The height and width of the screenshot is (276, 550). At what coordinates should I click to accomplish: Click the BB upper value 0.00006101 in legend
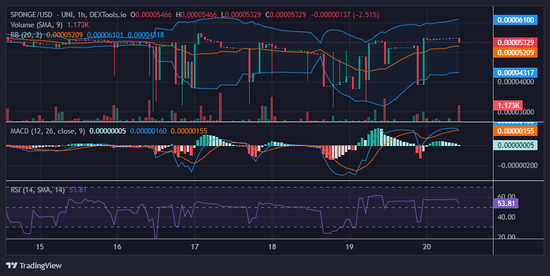[x=105, y=34]
